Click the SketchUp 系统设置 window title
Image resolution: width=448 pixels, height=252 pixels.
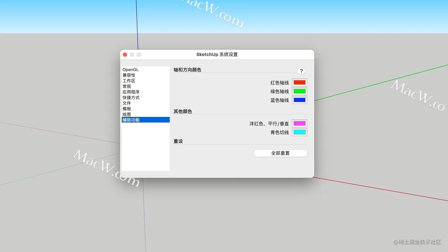217,54
